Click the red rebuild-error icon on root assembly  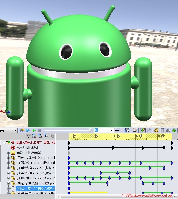point(13,142)
